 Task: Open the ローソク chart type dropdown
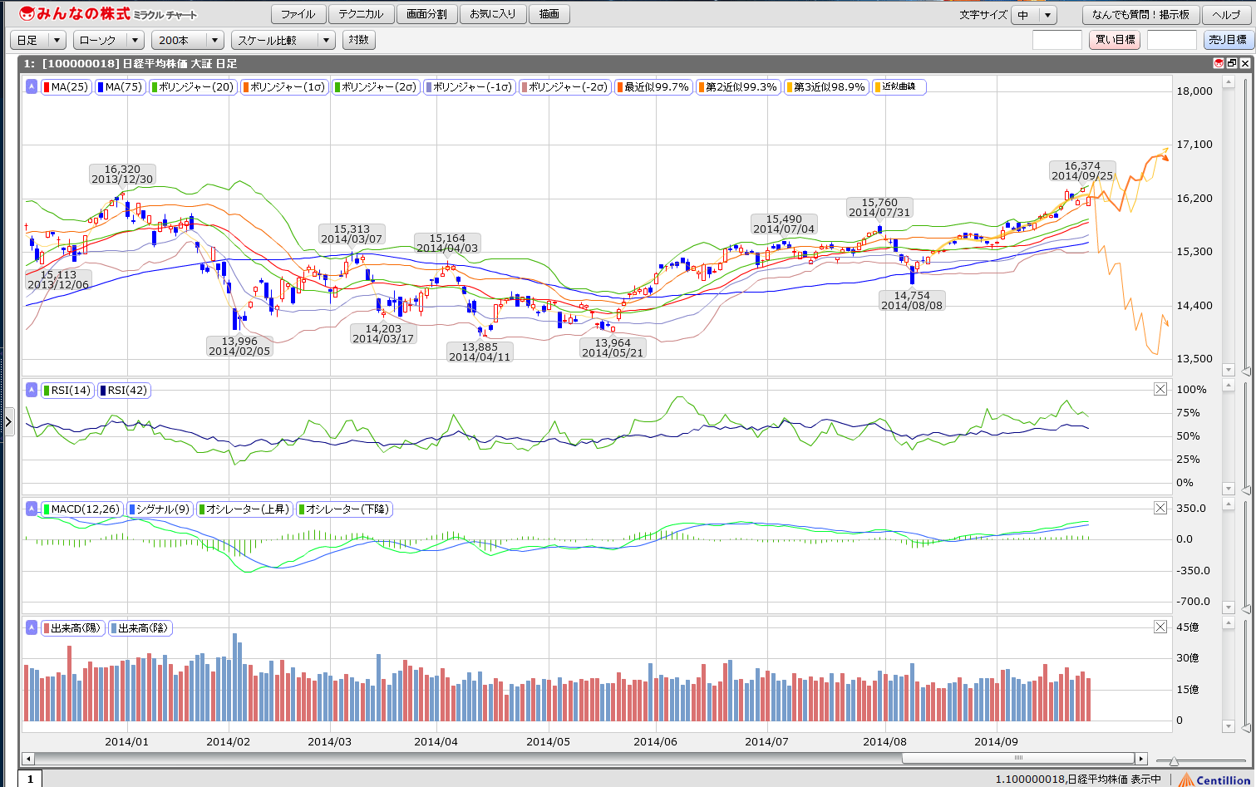click(x=110, y=40)
